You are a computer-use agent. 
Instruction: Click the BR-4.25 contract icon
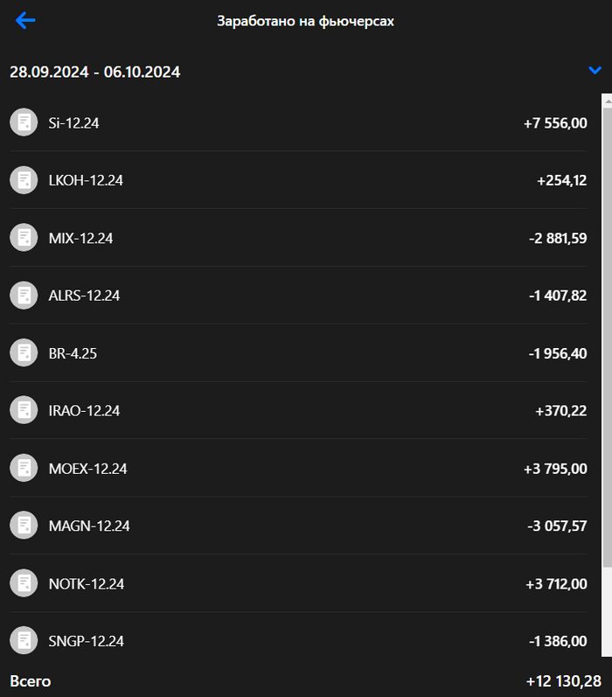point(24,353)
